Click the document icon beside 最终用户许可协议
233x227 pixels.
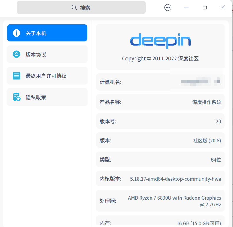pyautogui.click(x=16, y=76)
